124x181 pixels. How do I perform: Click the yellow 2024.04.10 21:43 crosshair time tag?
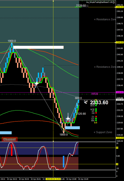[x=53, y=179]
